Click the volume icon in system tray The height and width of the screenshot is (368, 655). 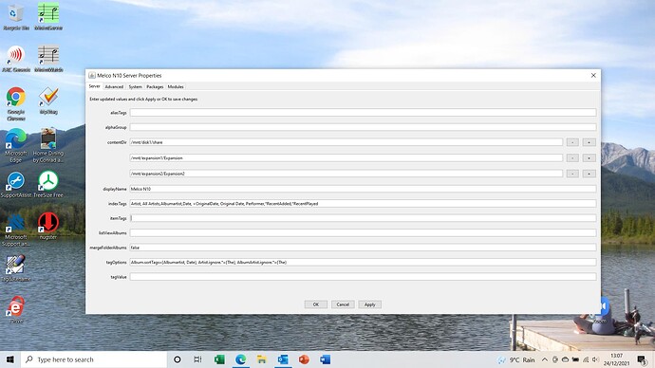coord(596,359)
